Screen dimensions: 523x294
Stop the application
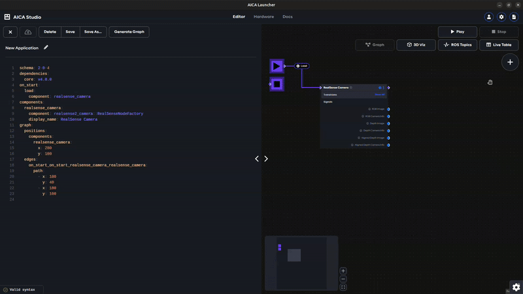[x=499, y=31]
